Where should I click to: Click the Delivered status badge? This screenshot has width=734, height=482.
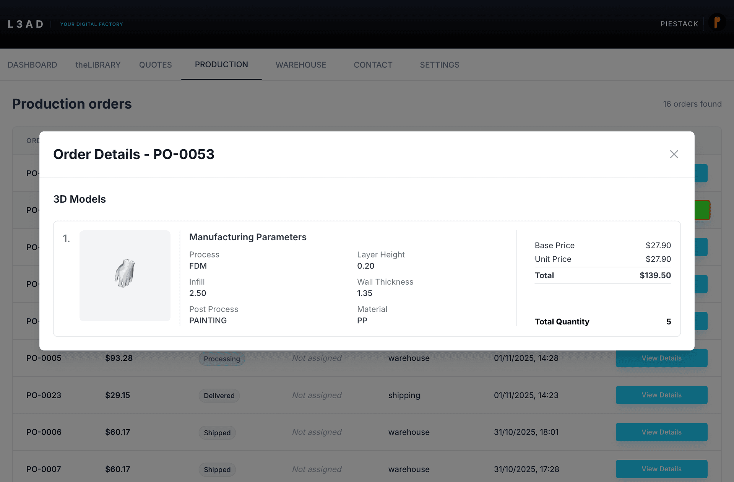[x=219, y=396]
